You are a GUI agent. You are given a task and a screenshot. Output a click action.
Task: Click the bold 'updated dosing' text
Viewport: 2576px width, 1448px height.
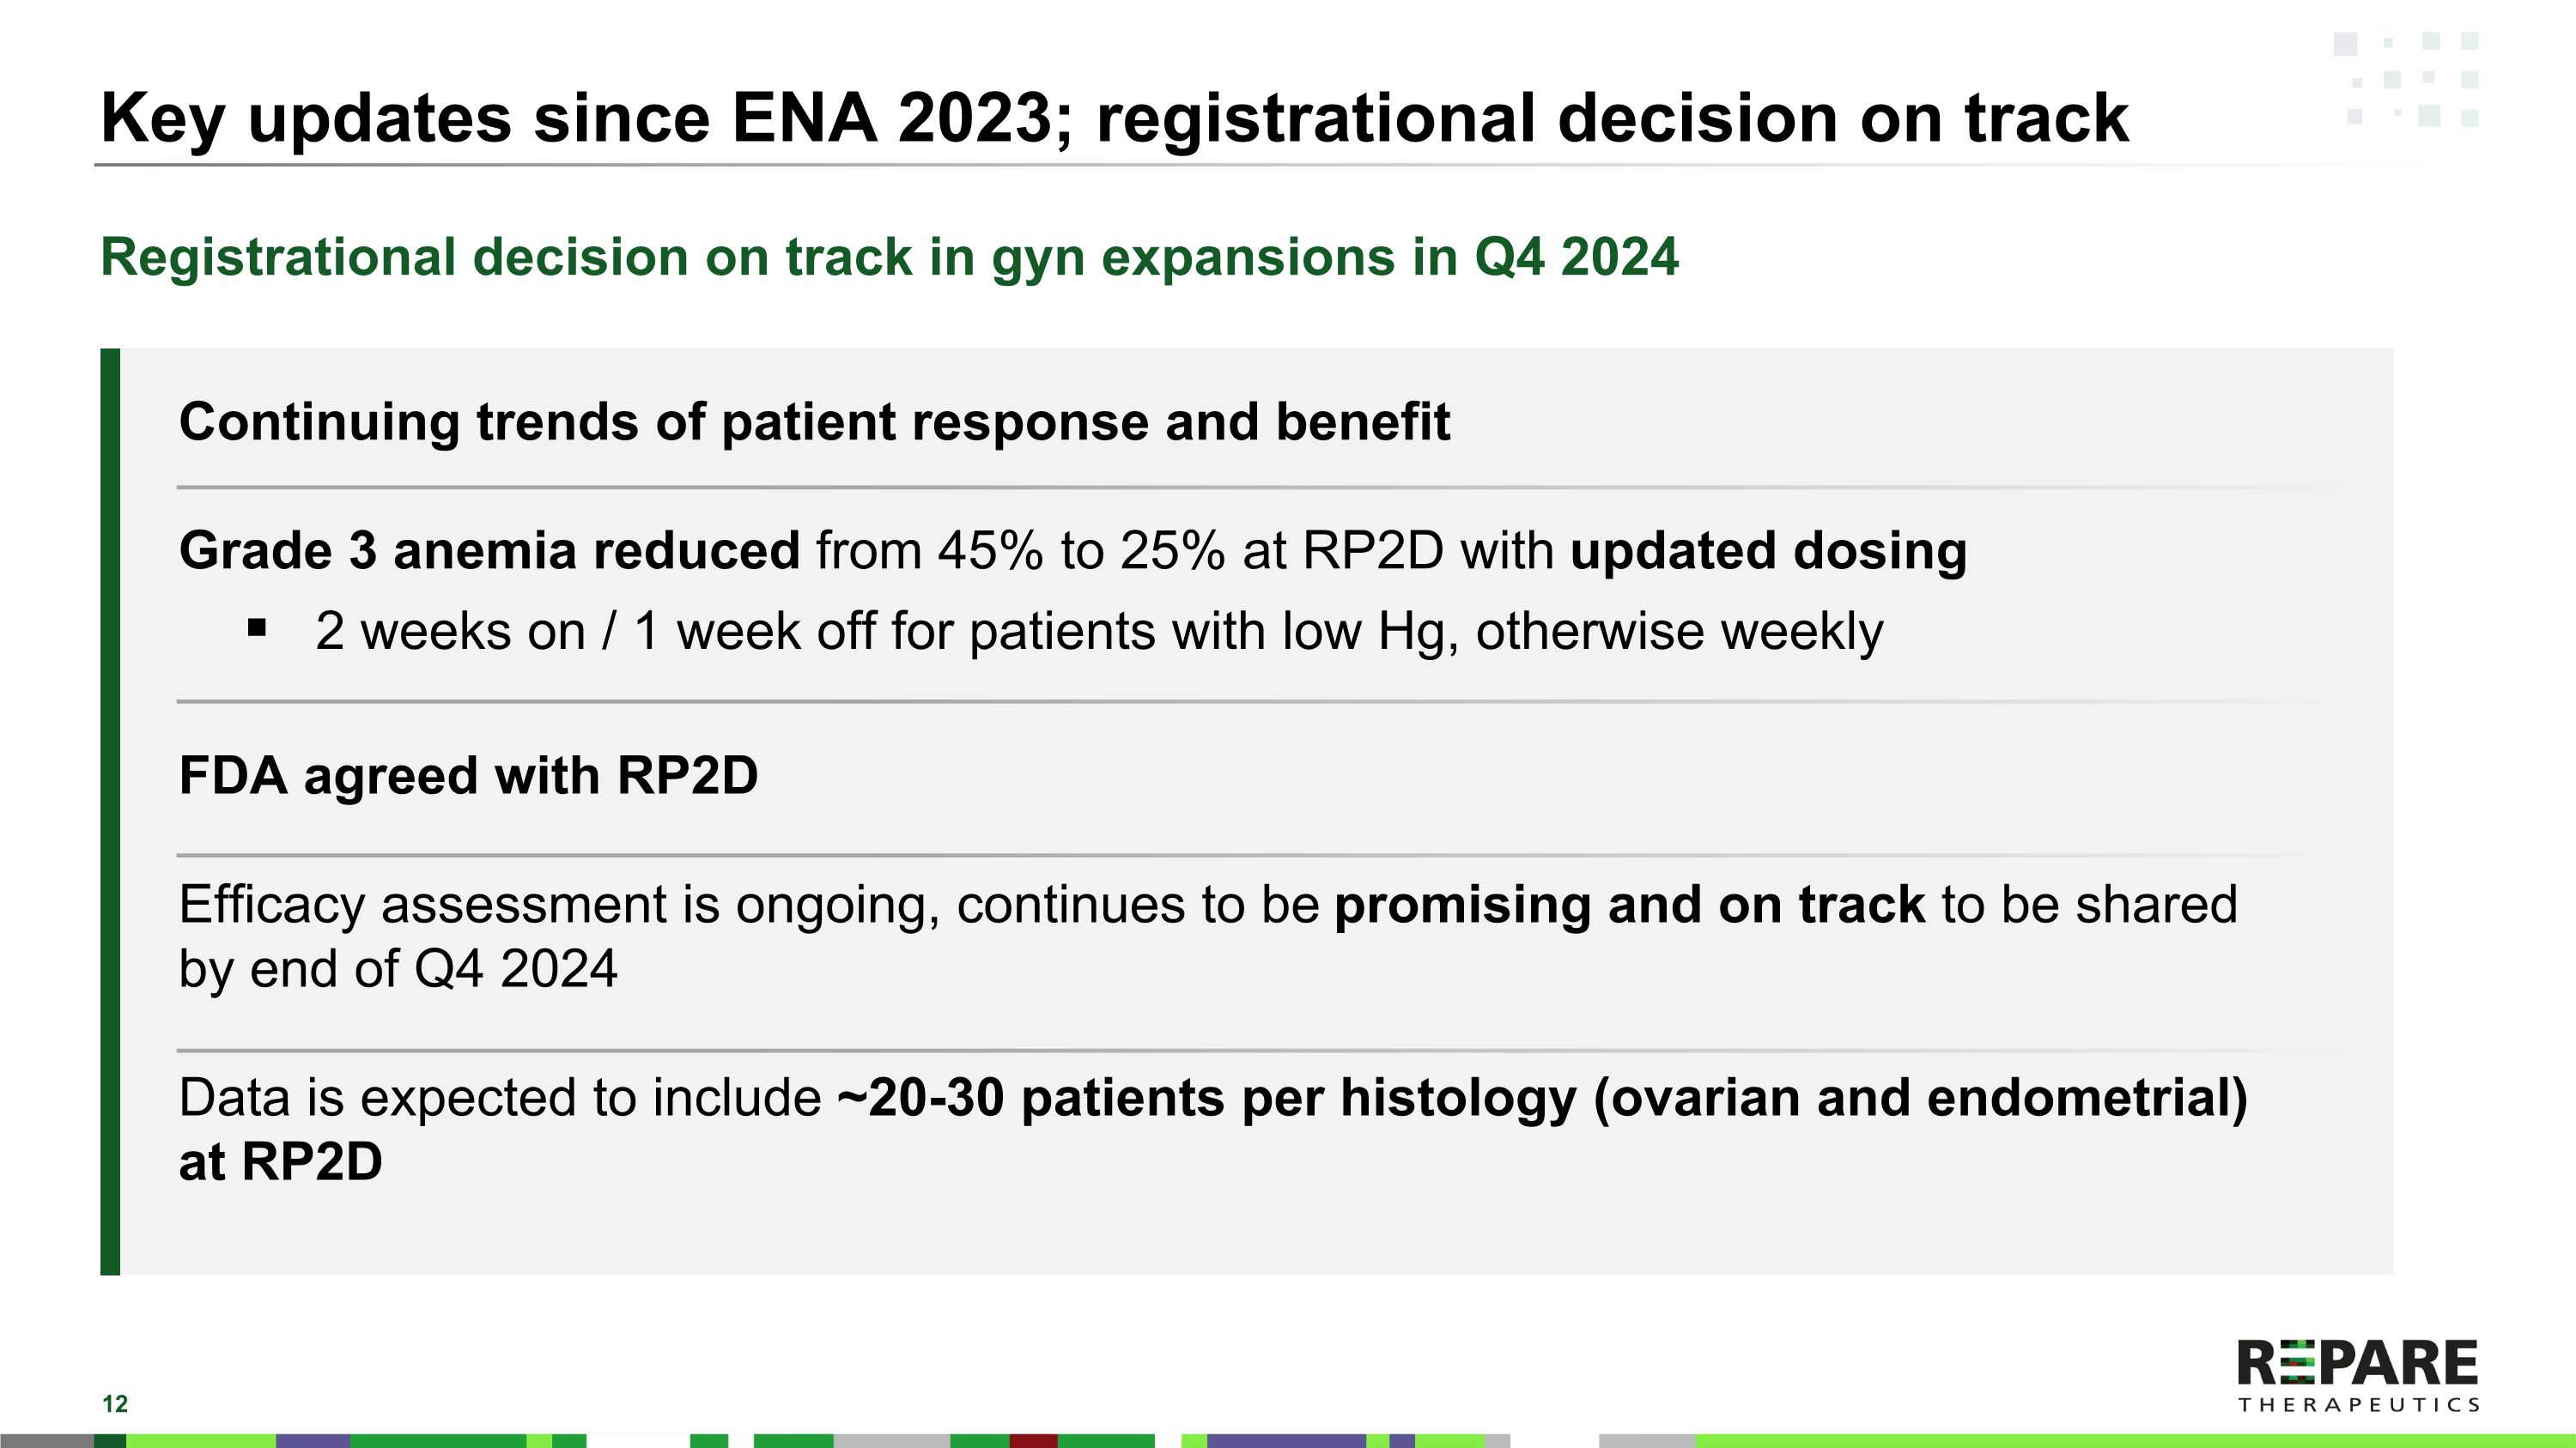point(1768,551)
